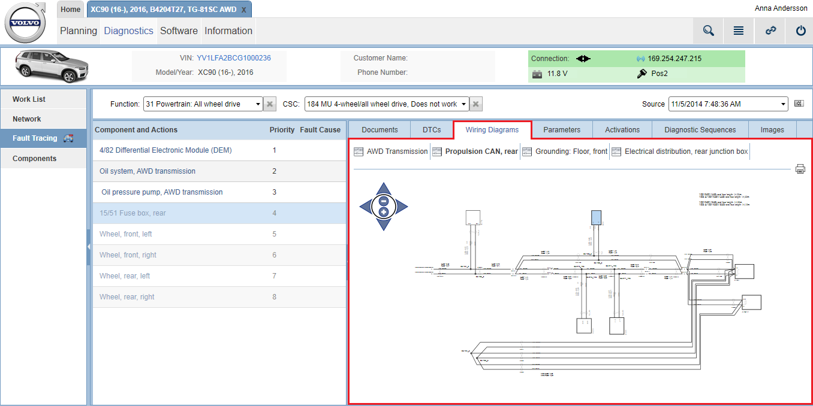This screenshot has height=406, width=813.
Task: Click the Volvo logo icon
Action: 25,23
